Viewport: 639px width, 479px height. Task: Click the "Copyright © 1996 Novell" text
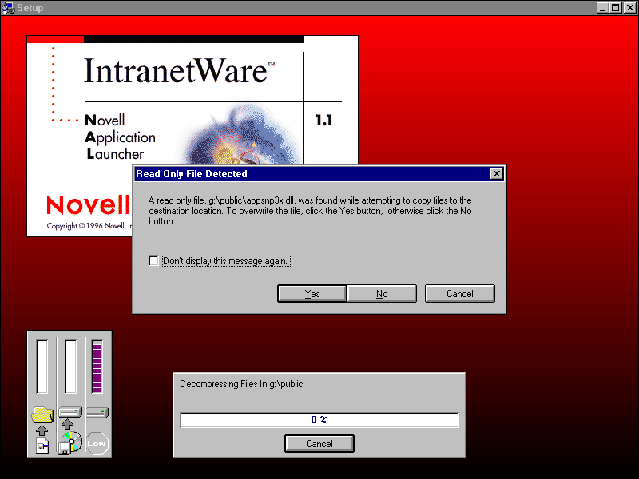pyautogui.click(x=89, y=226)
